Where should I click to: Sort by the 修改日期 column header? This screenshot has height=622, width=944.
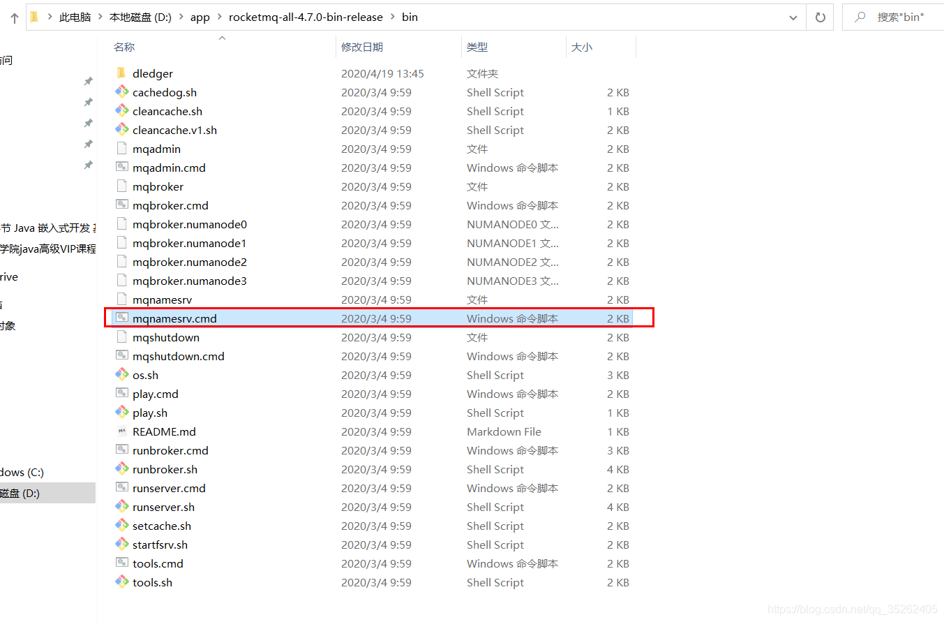[362, 47]
